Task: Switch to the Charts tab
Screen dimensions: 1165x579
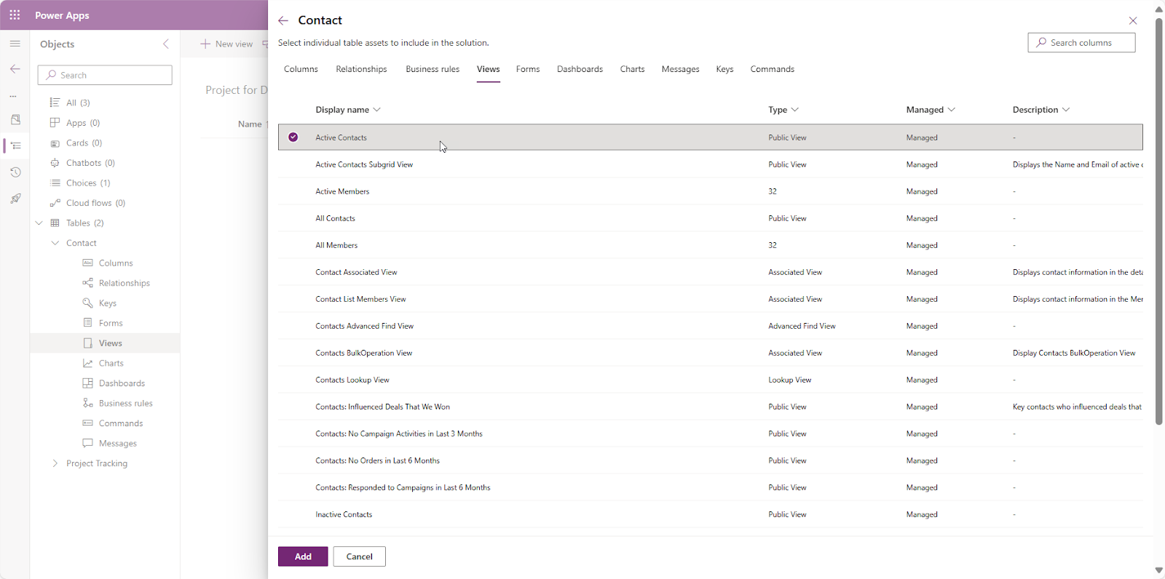Action: pos(632,69)
